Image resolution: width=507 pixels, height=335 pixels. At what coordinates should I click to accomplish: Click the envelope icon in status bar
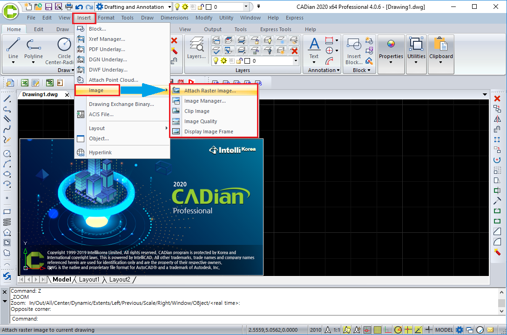[x=491, y=330]
